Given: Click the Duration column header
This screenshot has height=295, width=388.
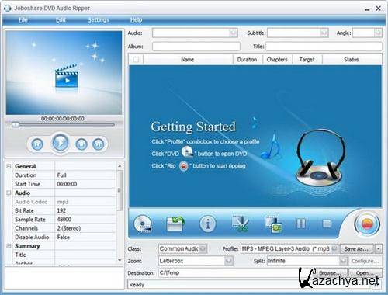Looking at the screenshot, I should tap(248, 60).
